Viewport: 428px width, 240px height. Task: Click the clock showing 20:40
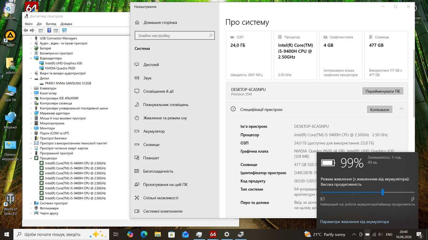click(x=404, y=232)
